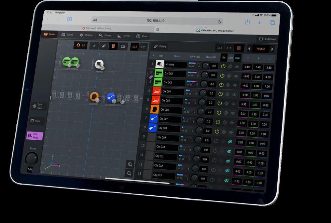
Task: Select the blue guitar object in the canvas
Action: coord(111,97)
